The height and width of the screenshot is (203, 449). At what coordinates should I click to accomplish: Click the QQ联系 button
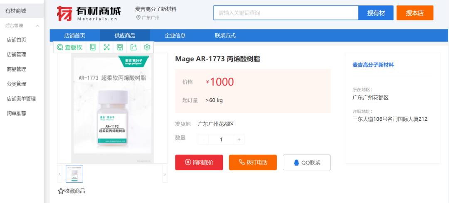(x=307, y=162)
